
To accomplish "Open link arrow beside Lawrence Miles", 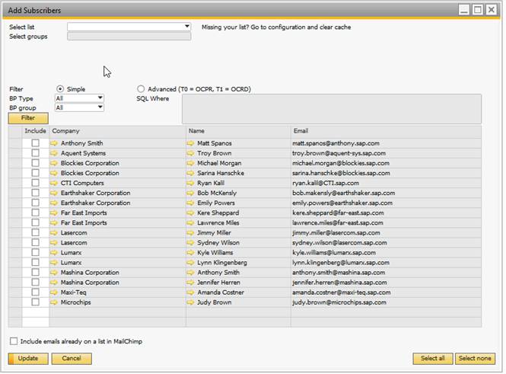I will [x=191, y=223].
